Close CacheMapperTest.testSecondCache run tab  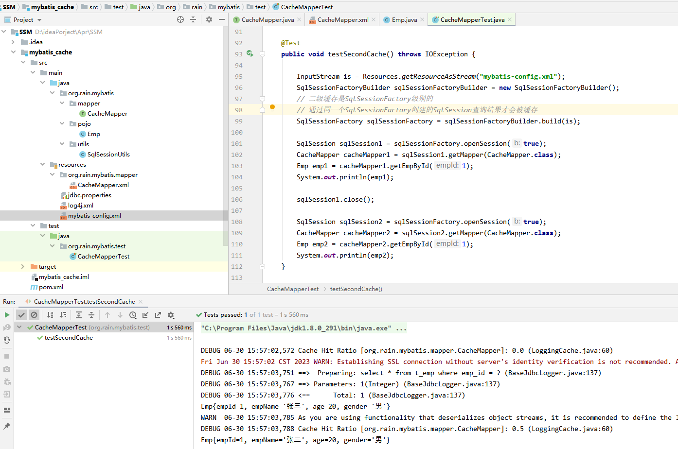[141, 302]
